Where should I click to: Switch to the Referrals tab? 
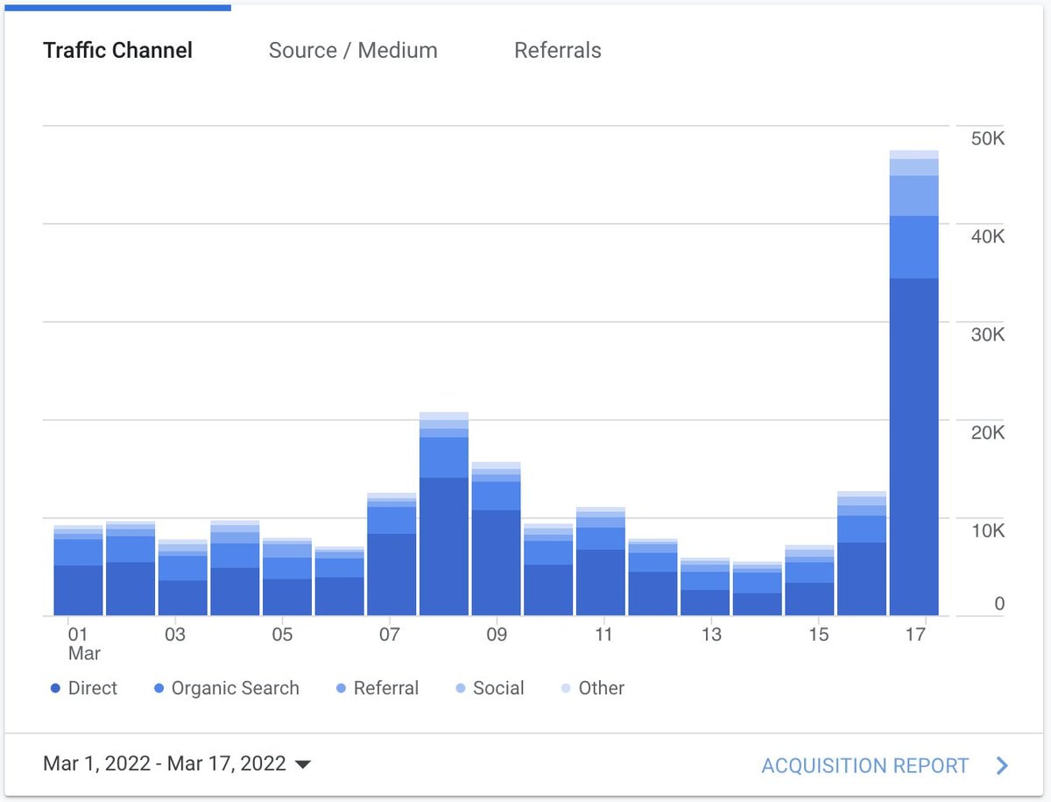[558, 50]
